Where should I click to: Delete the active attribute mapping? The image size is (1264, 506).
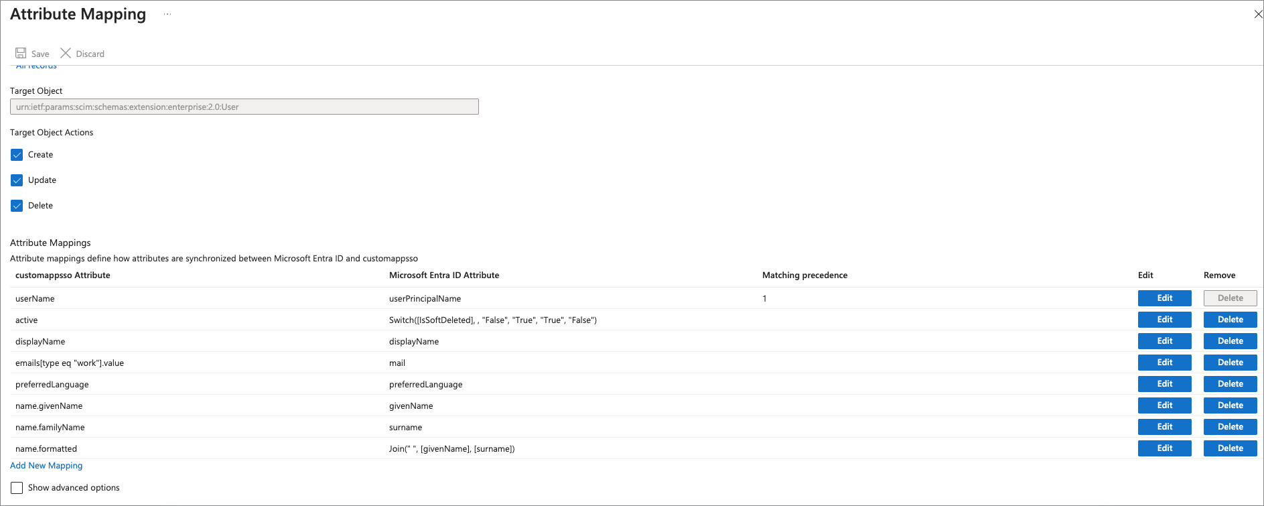point(1230,320)
